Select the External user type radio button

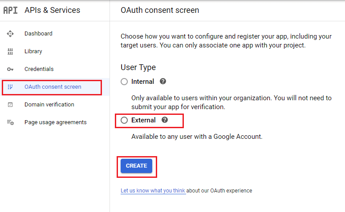[x=124, y=120]
